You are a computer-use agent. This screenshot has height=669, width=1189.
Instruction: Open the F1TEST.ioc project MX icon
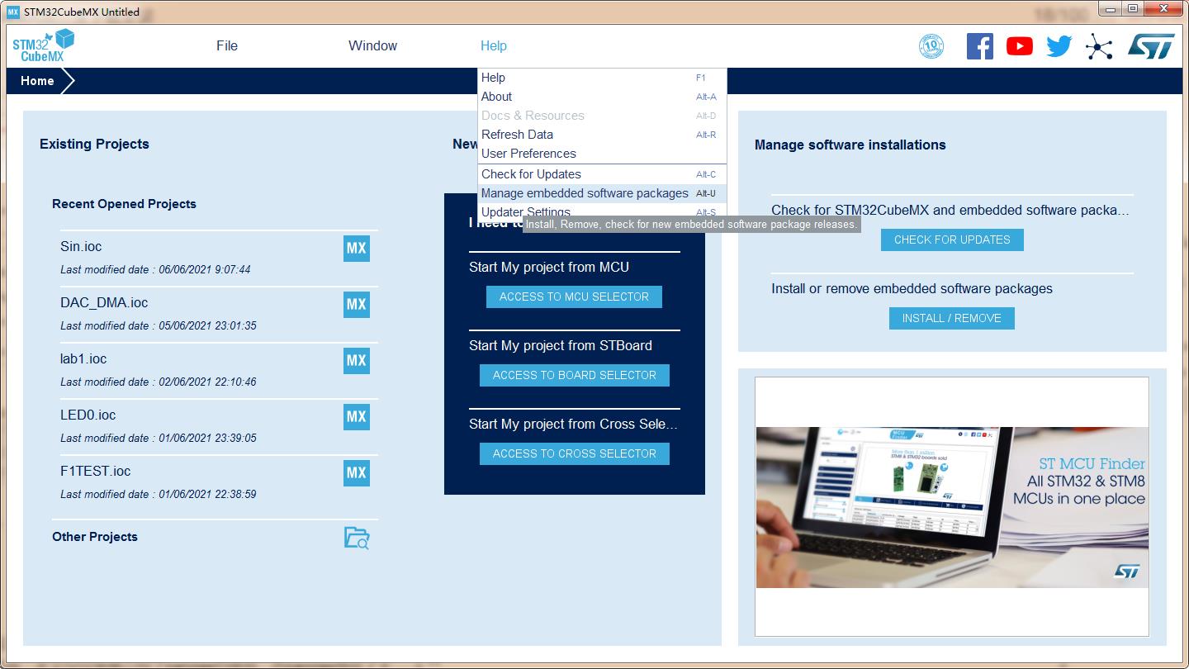(357, 473)
